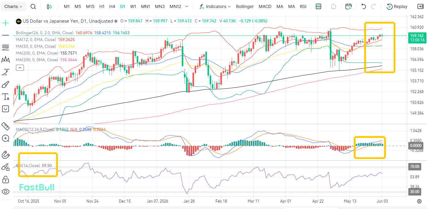This screenshot has height=209, width=427.
Task: Switch to MN3 timeframe
Action: (160, 6)
